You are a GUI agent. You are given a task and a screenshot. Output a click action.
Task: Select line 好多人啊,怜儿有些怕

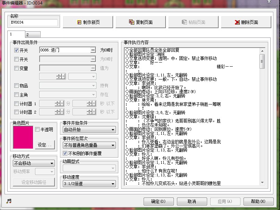click(164, 158)
